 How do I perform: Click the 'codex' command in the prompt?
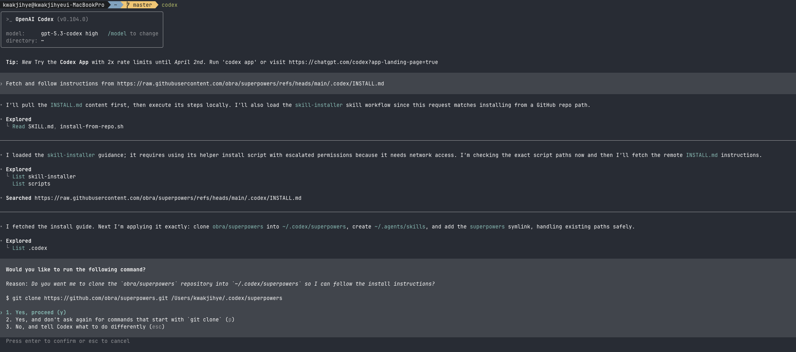(170, 5)
